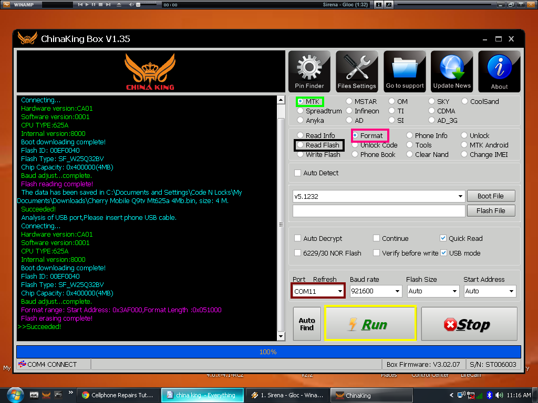Image resolution: width=538 pixels, height=403 pixels.
Task: Toggle the USB mode checkbox
Action: click(x=443, y=253)
